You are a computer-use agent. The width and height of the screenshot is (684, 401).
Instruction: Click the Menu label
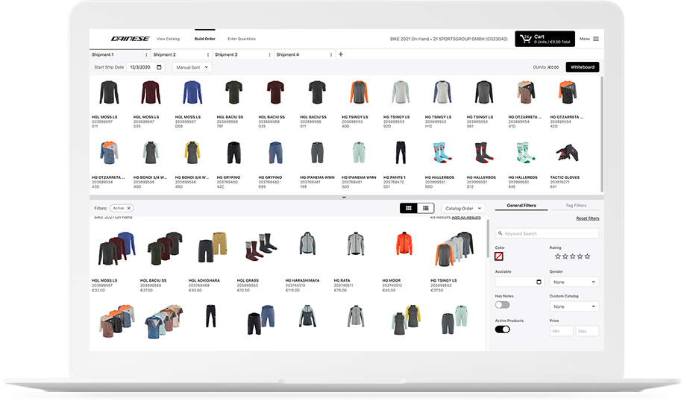coord(585,39)
